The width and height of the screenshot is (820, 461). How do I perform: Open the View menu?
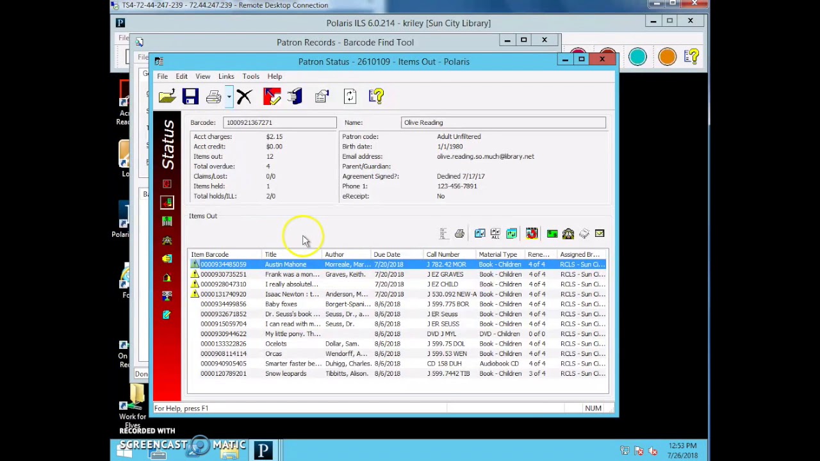coord(203,76)
